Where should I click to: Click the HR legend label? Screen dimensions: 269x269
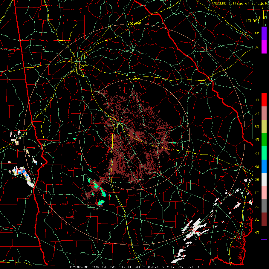tap(256, 140)
